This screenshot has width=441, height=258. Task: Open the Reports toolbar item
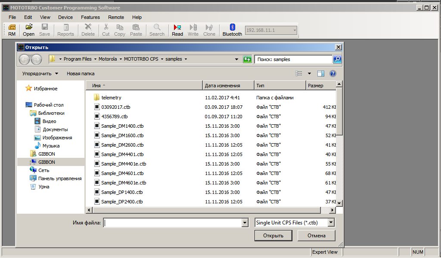pyautogui.click(x=65, y=30)
